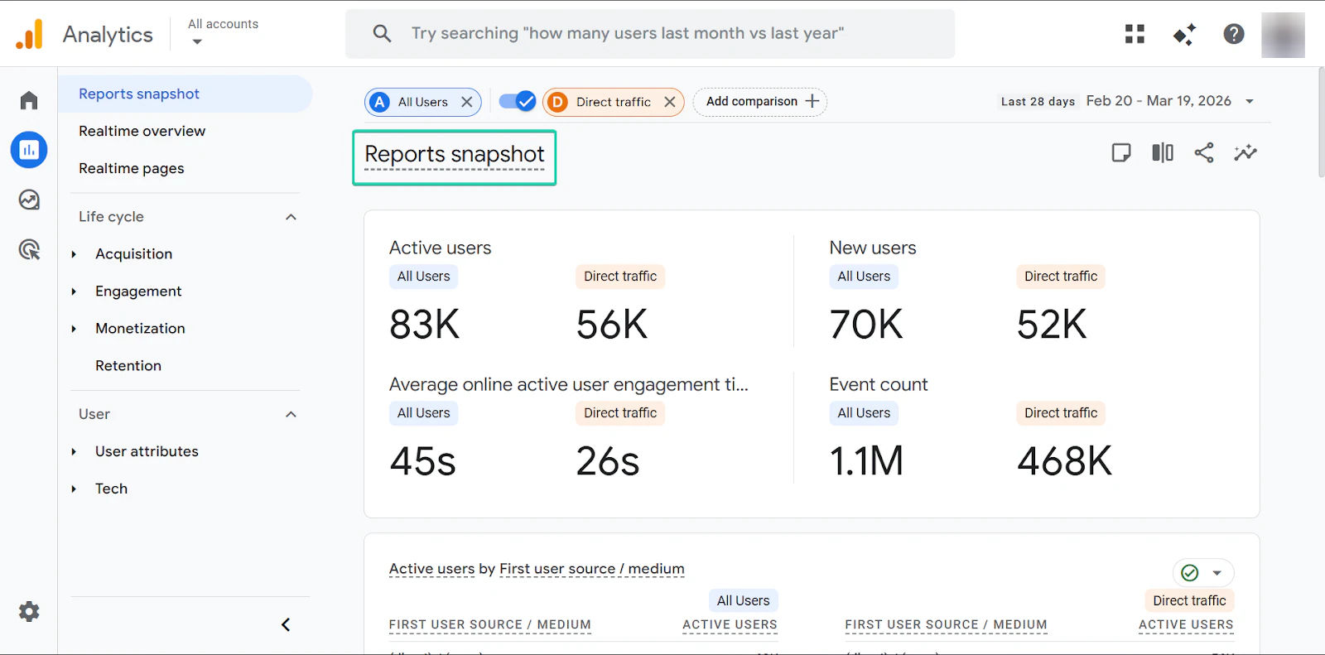Open the Home icon in left rail
Image resolution: width=1325 pixels, height=655 pixels.
click(x=29, y=100)
